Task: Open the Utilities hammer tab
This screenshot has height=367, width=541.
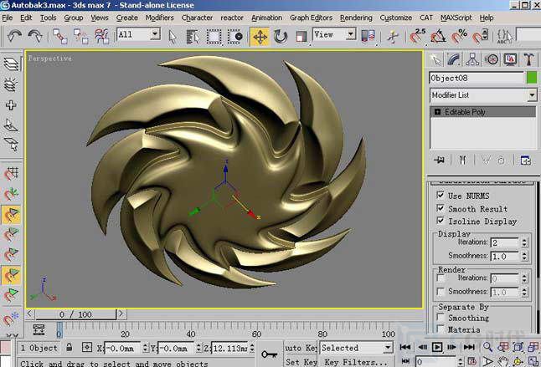Action: pyautogui.click(x=528, y=59)
